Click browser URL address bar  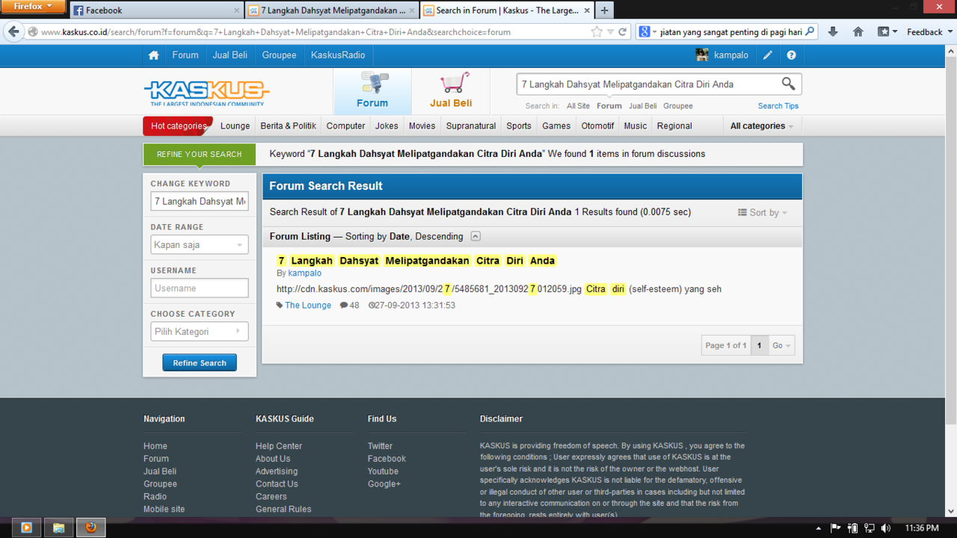point(314,32)
